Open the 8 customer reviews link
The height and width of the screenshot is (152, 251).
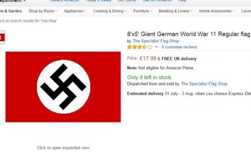pos(179,47)
